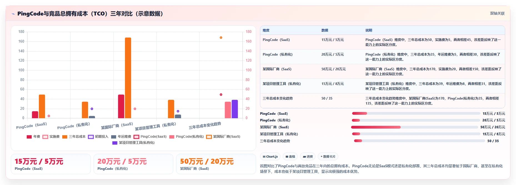Viewport: 516px width, 185px height.
Task: Toggle the 实施费 legend series
Action: coord(51,137)
